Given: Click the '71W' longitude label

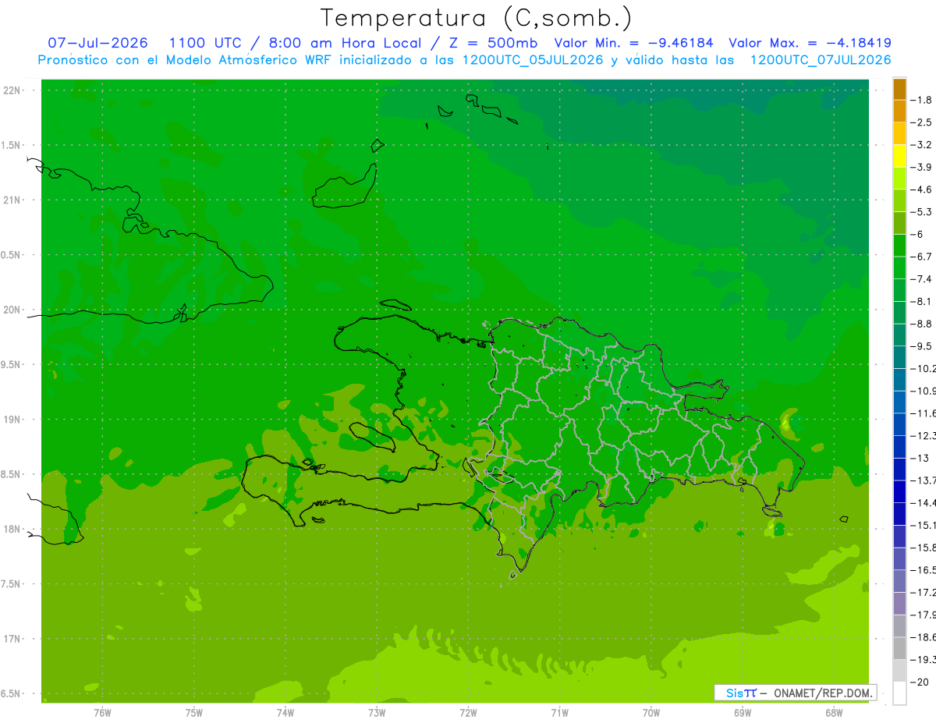Looking at the screenshot, I should (x=559, y=713).
